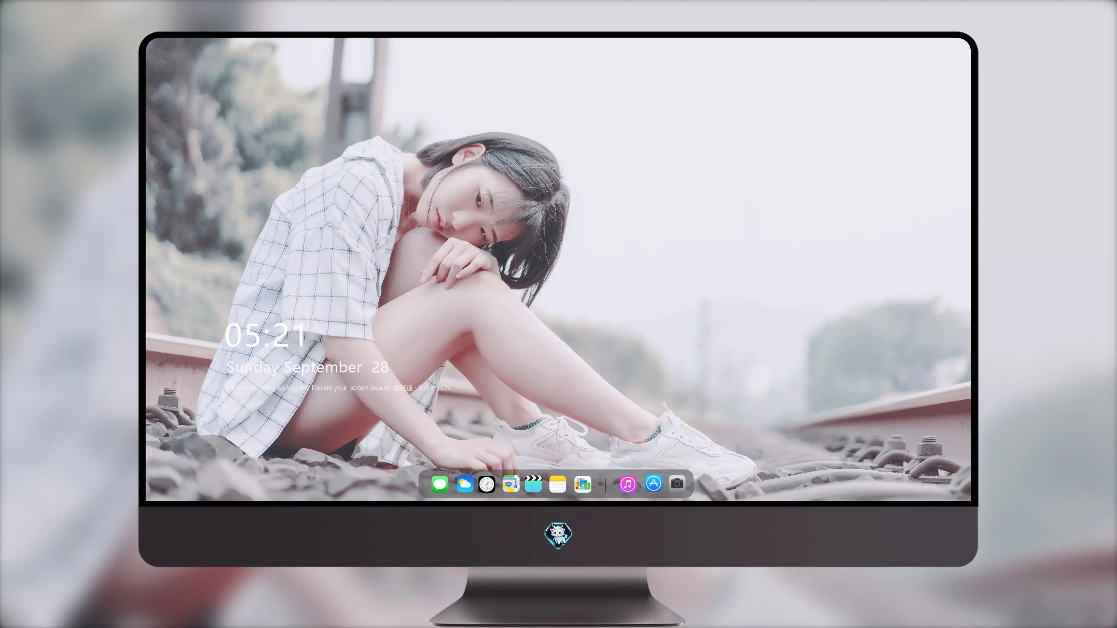Open the blue App Store icon

(x=653, y=483)
